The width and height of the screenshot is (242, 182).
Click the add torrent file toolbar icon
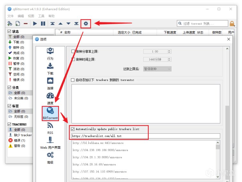click(18, 24)
